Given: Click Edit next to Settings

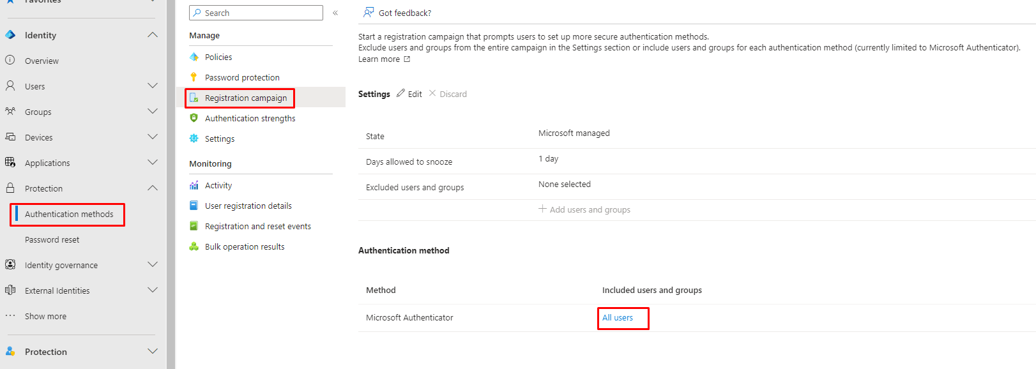Looking at the screenshot, I should (x=409, y=94).
